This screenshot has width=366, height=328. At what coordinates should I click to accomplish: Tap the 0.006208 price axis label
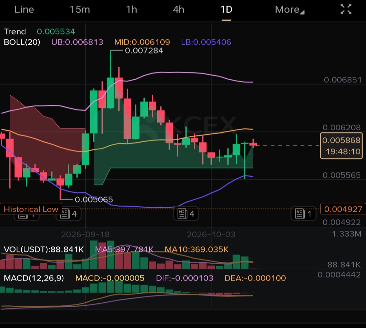pos(342,127)
